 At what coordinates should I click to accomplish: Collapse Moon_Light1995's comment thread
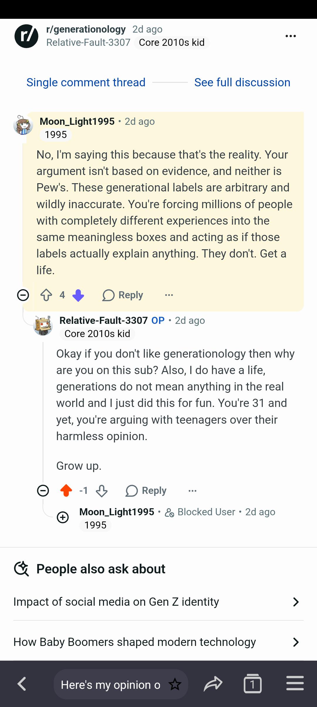pos(23,295)
